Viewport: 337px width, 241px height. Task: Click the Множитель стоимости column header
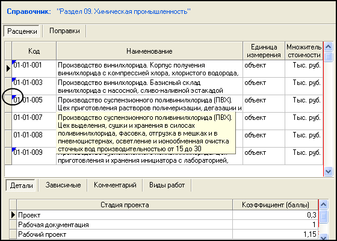[x=304, y=51]
